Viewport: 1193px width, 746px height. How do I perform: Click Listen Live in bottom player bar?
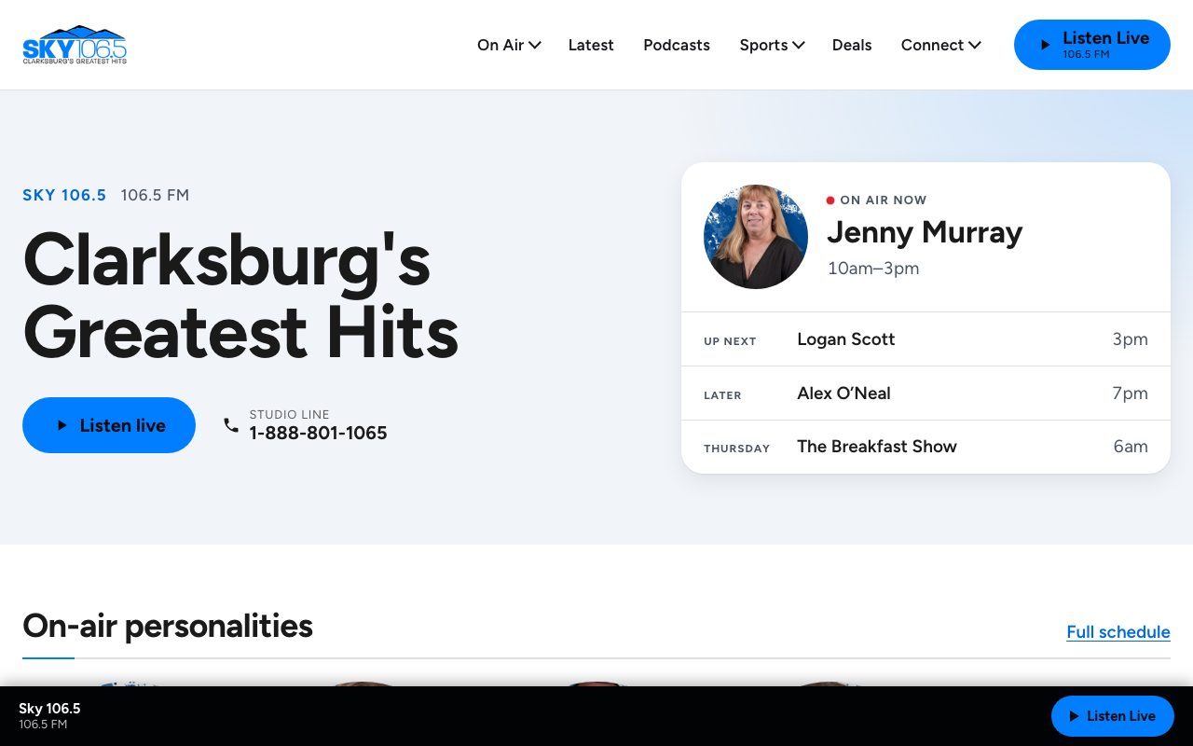pos(1113,716)
